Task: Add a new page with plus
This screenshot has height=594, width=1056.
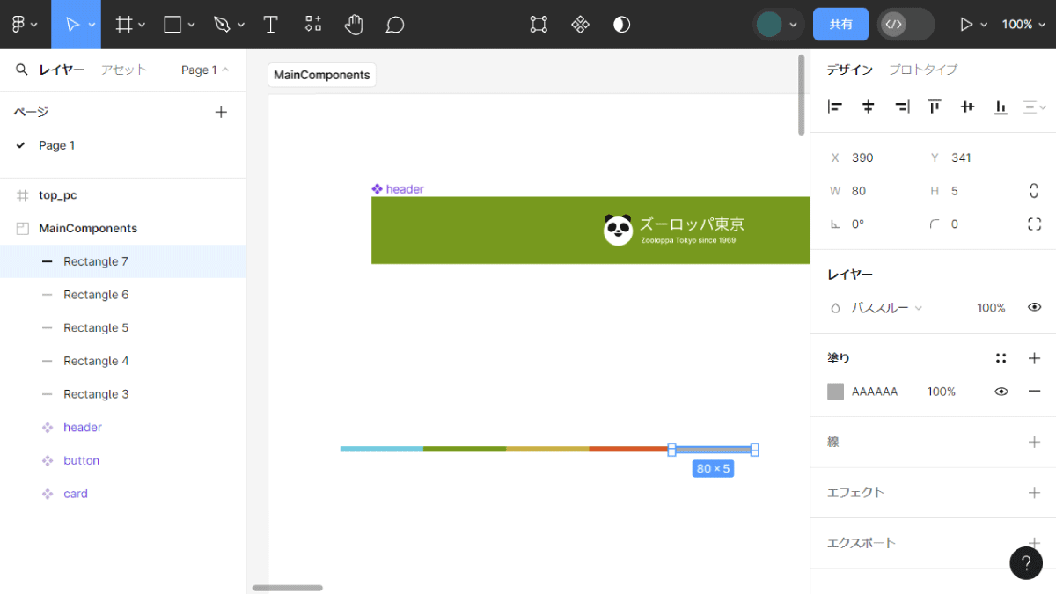Action: coord(221,112)
